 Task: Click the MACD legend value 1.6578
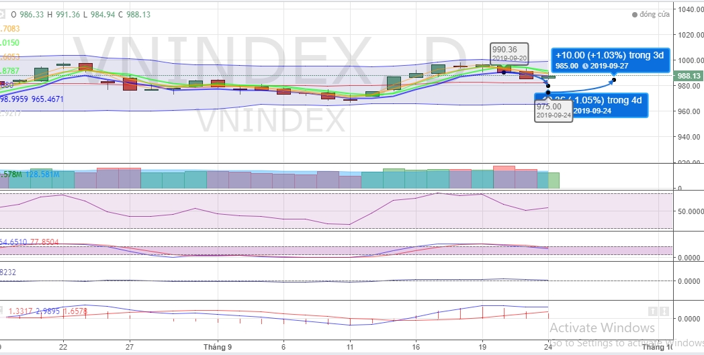pyautogui.click(x=75, y=311)
